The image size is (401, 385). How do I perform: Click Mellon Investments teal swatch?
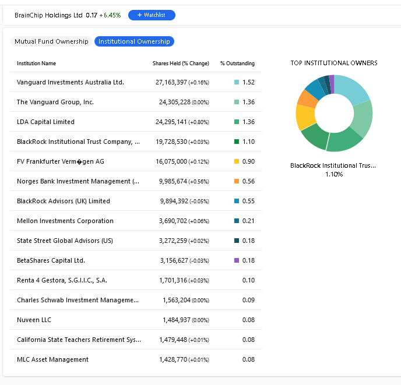(x=237, y=221)
